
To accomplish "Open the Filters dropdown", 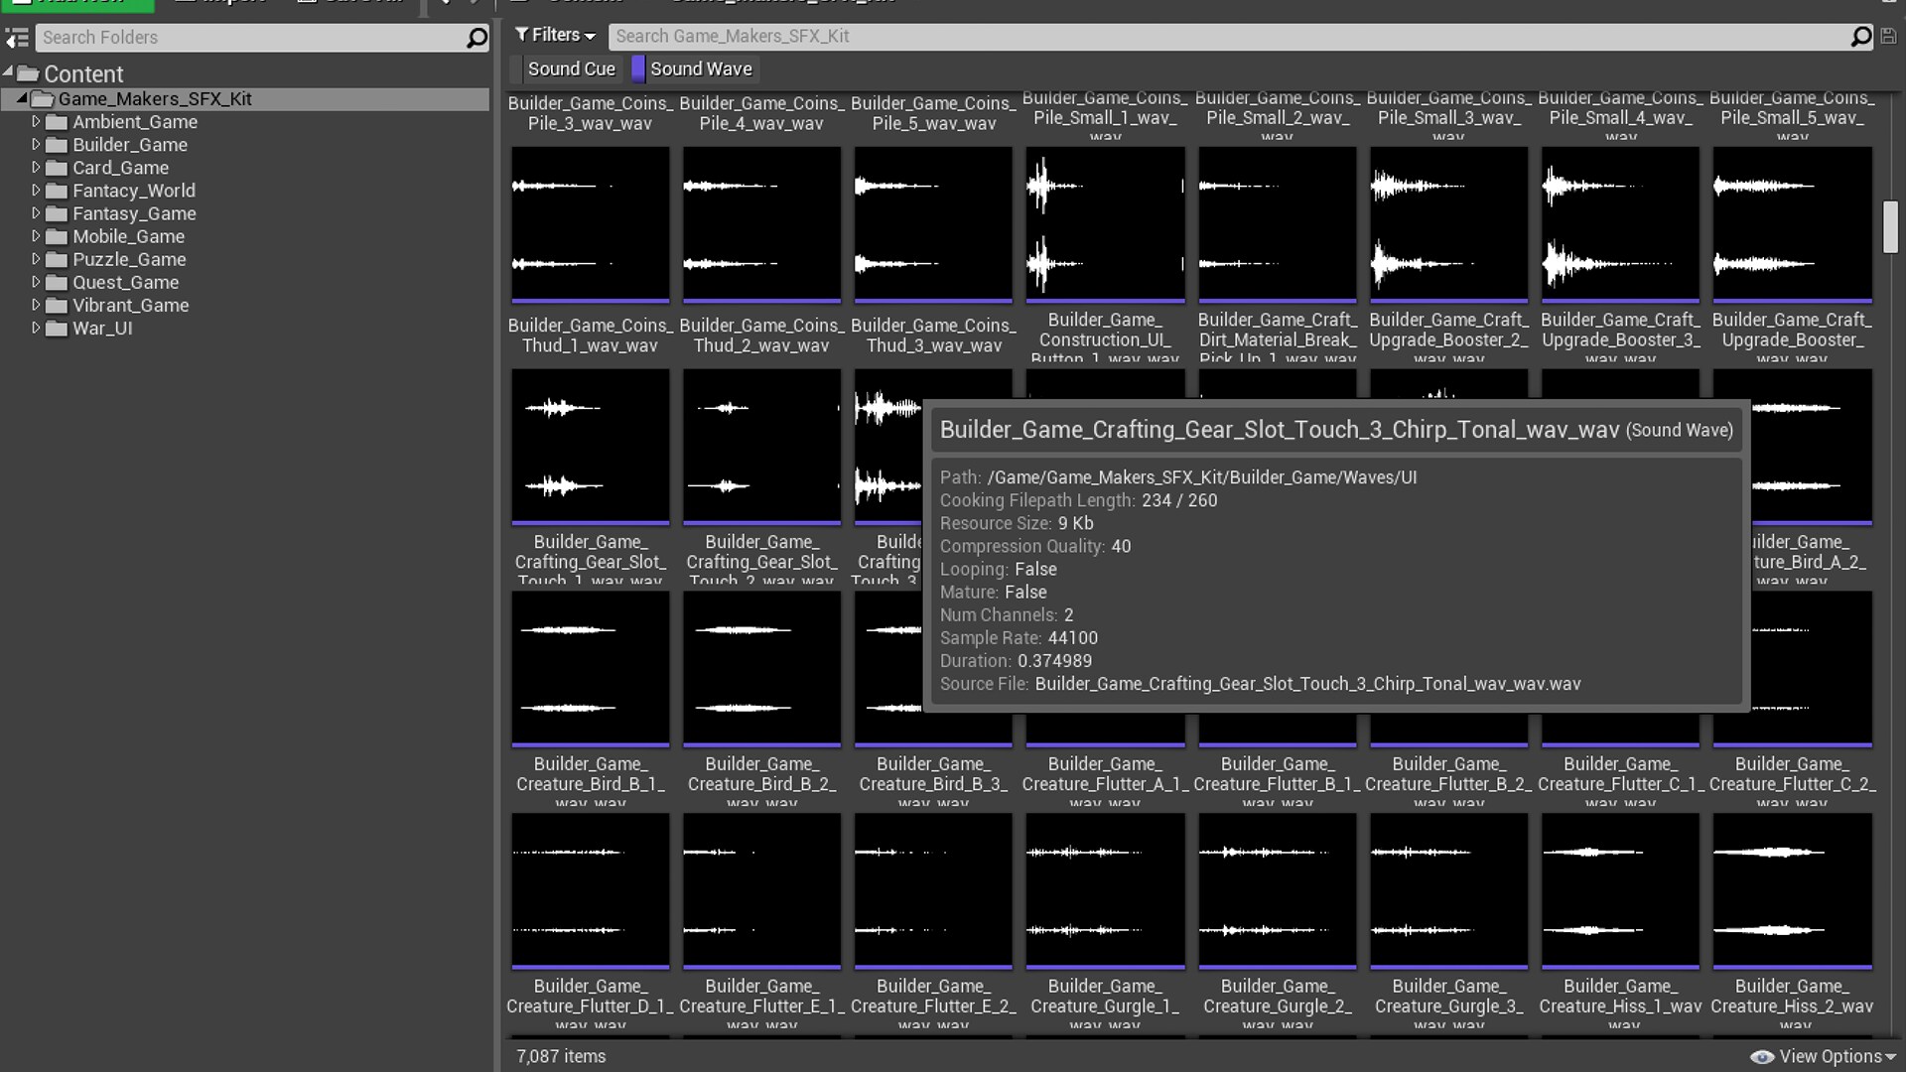I will 554,35.
